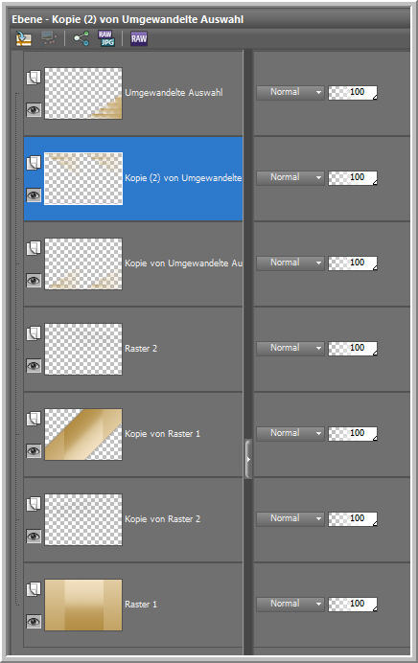Toggle visibility of the Raster 2 layer
This screenshot has height=663, width=418.
34,366
